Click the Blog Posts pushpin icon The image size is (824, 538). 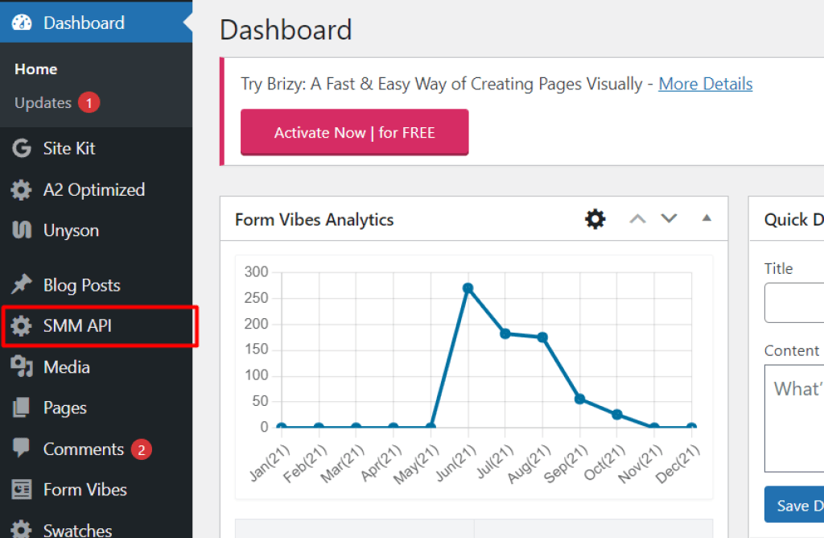click(x=22, y=285)
